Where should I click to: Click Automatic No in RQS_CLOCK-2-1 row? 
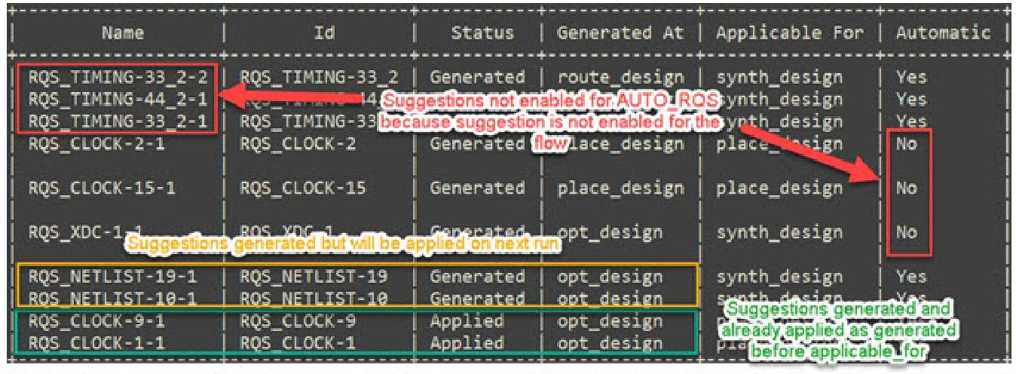[x=907, y=143]
